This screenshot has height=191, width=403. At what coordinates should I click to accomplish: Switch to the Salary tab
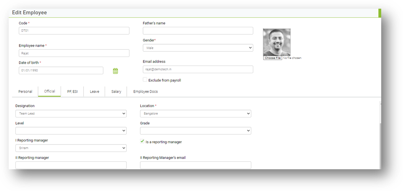click(x=116, y=91)
